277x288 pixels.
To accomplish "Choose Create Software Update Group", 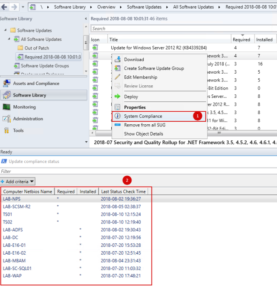I will click(159, 68).
